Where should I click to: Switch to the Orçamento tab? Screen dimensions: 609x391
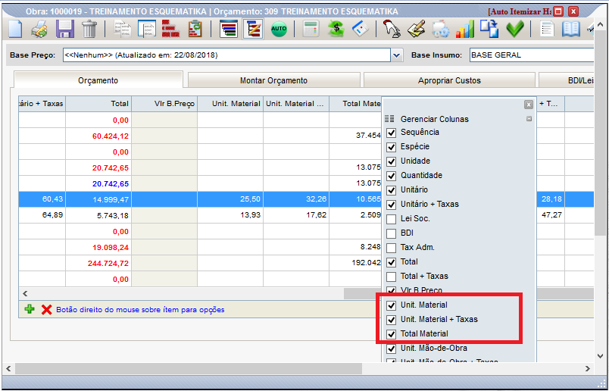pyautogui.click(x=98, y=80)
